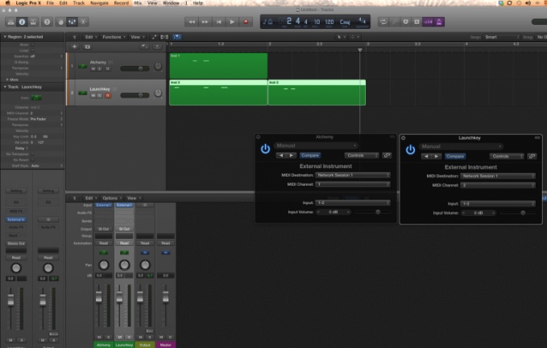Toggle power button of Launchkey plugin window
Viewport: 547px width, 348px height.
(410, 149)
